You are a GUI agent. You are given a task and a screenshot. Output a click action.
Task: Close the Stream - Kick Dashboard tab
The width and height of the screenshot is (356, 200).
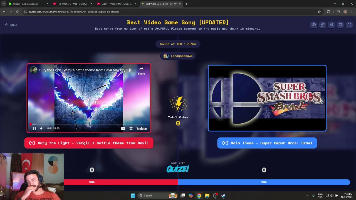tap(47, 4)
